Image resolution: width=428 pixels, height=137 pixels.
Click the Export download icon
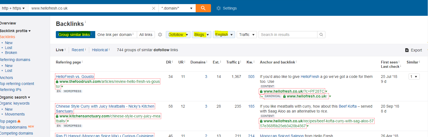[407, 50]
